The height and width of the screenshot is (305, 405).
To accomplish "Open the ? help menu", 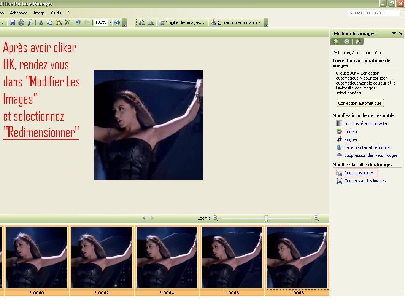I will 68,13.
